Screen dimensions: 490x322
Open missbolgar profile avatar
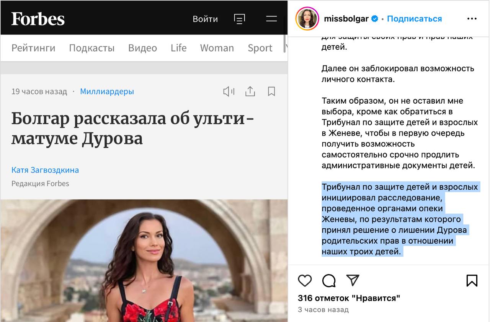point(307,19)
